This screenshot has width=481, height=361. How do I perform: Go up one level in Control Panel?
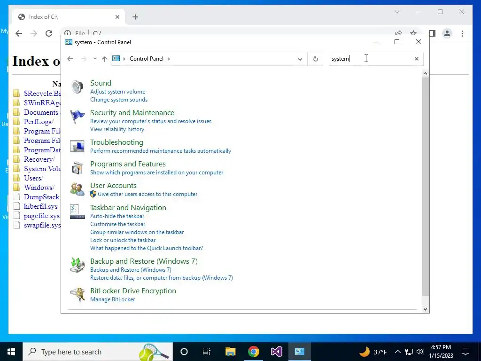[x=105, y=59]
